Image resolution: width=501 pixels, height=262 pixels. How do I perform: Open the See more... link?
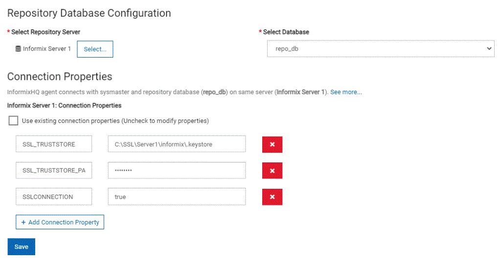tap(346, 92)
